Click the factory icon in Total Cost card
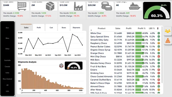The image size is (172, 97). pos(78,6)
